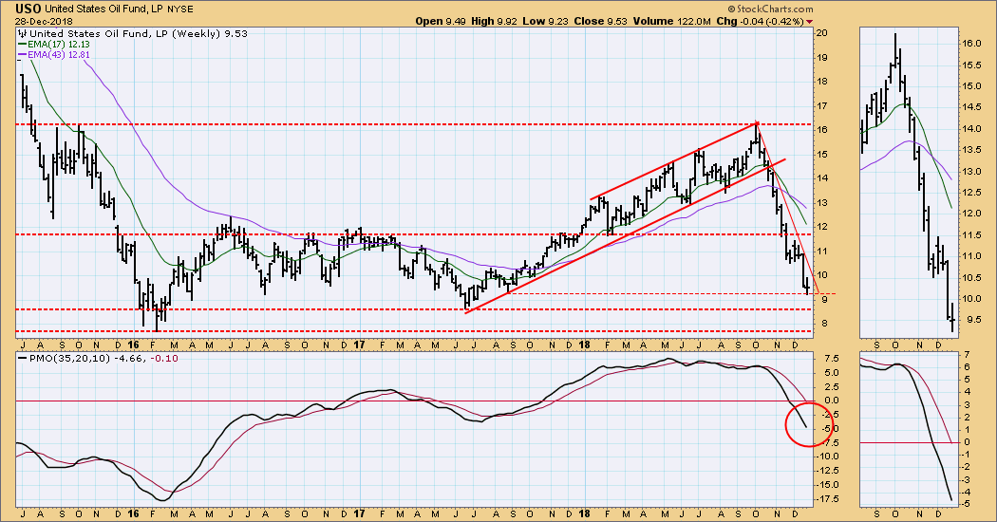Click the 16.0 label on zoomed price axis
The height and width of the screenshot is (522, 997).
[970, 44]
